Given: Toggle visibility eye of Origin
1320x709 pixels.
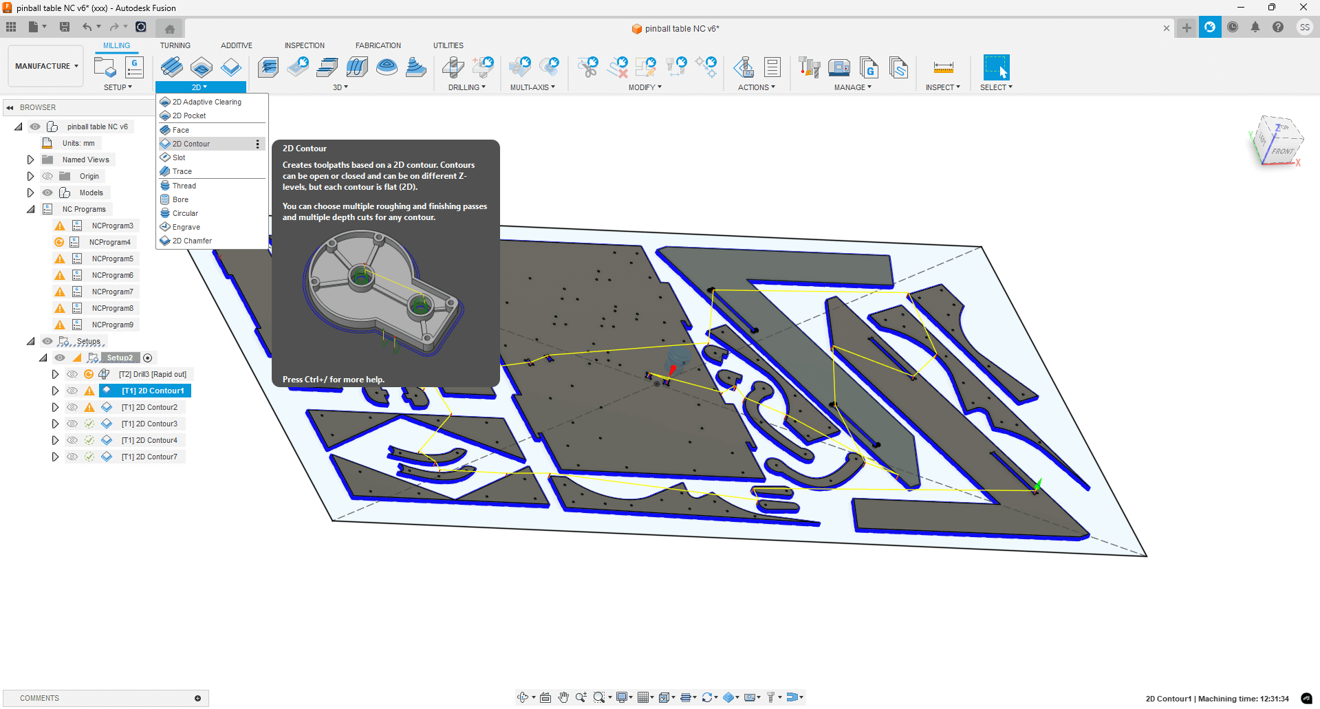Looking at the screenshot, I should coord(47,176).
